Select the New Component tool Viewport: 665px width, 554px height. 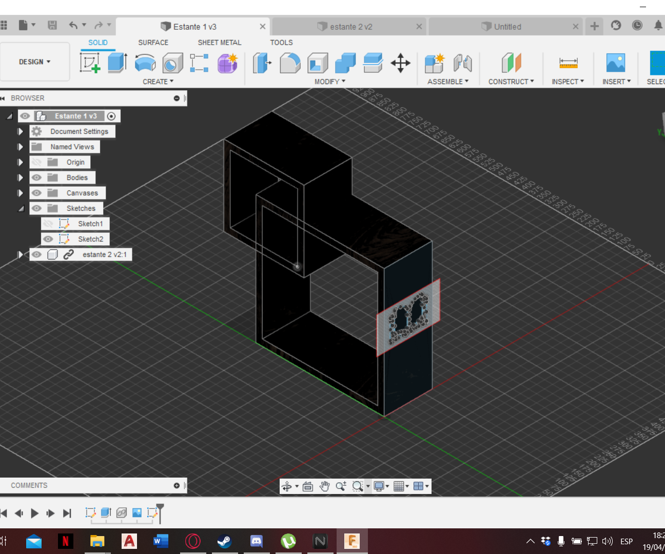[x=435, y=63]
